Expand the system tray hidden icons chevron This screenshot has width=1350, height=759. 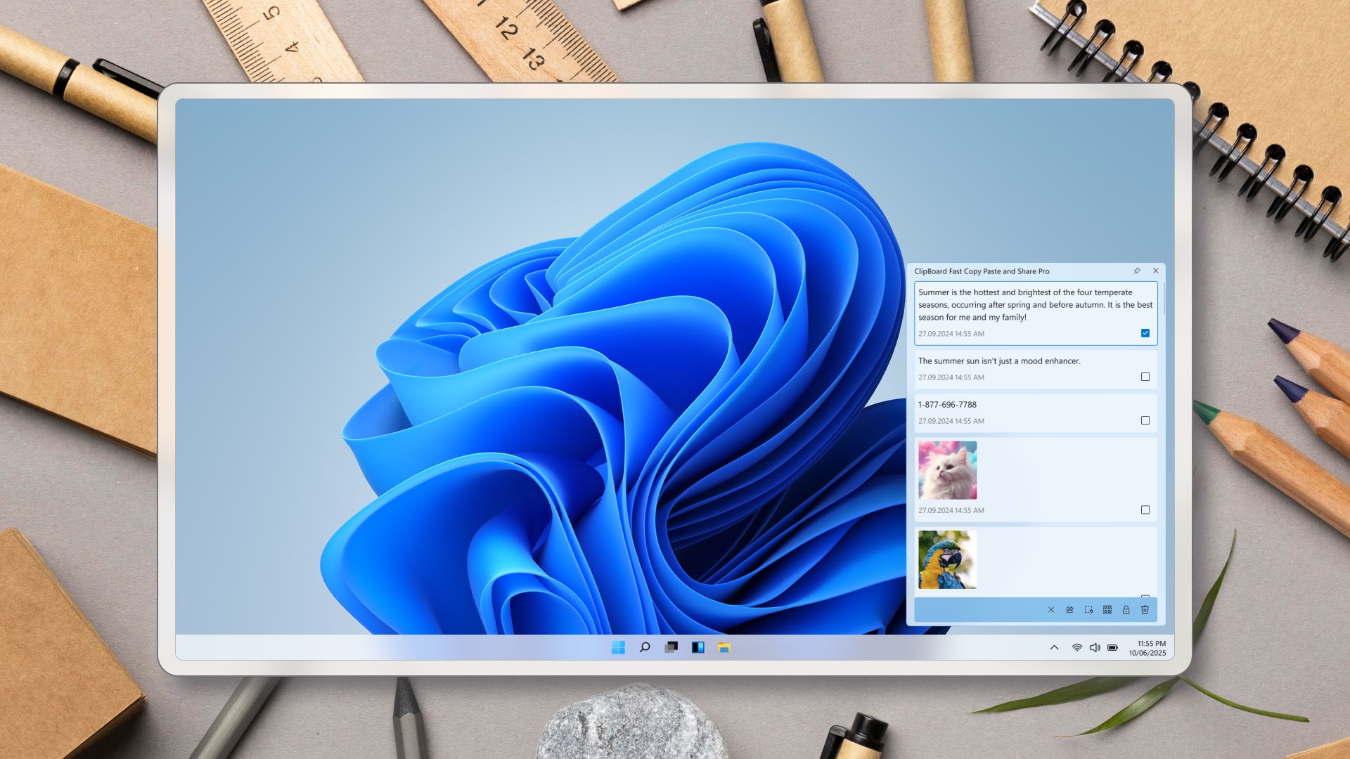1054,647
